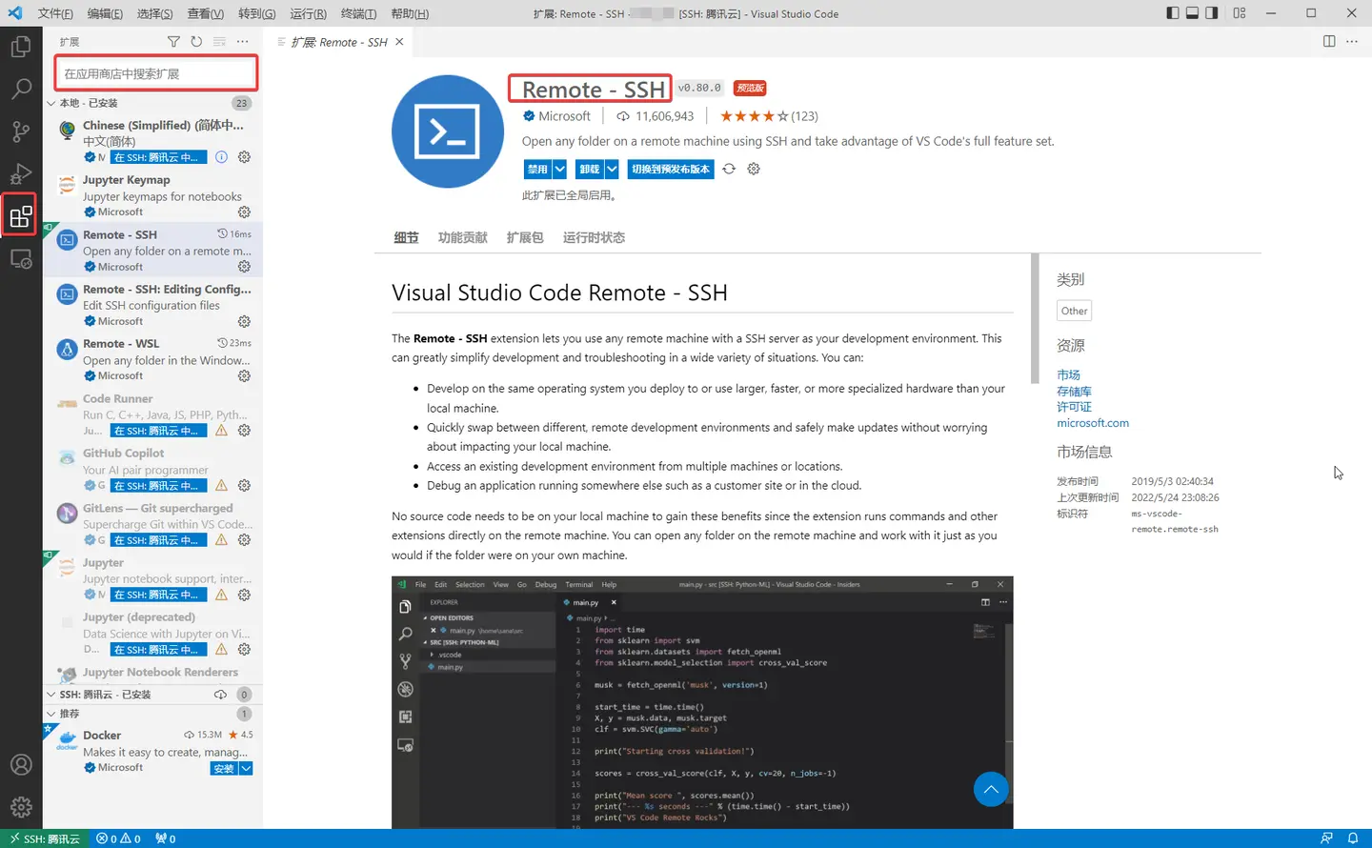The height and width of the screenshot is (848, 1372).
Task: Open the Accounts icon in activity bar
Action: 21,764
